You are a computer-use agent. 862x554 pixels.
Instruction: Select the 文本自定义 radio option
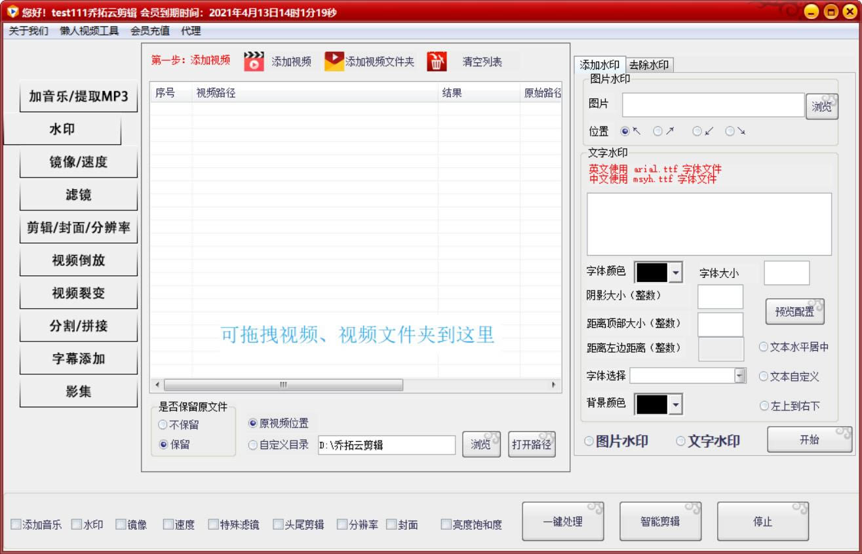(x=764, y=376)
